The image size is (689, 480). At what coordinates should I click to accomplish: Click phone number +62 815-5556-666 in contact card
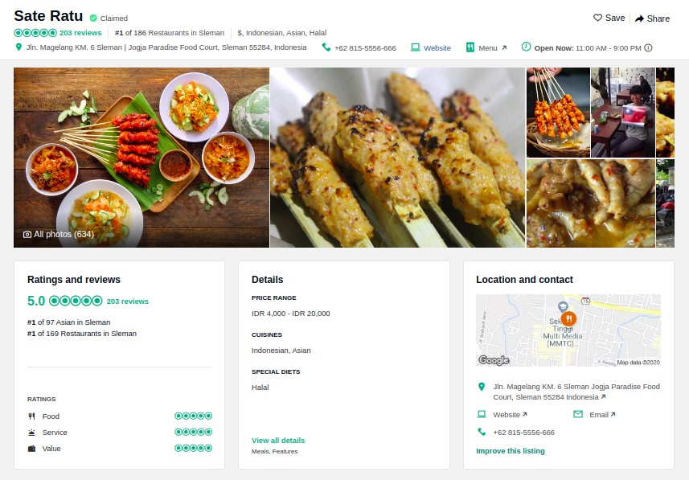tap(523, 433)
